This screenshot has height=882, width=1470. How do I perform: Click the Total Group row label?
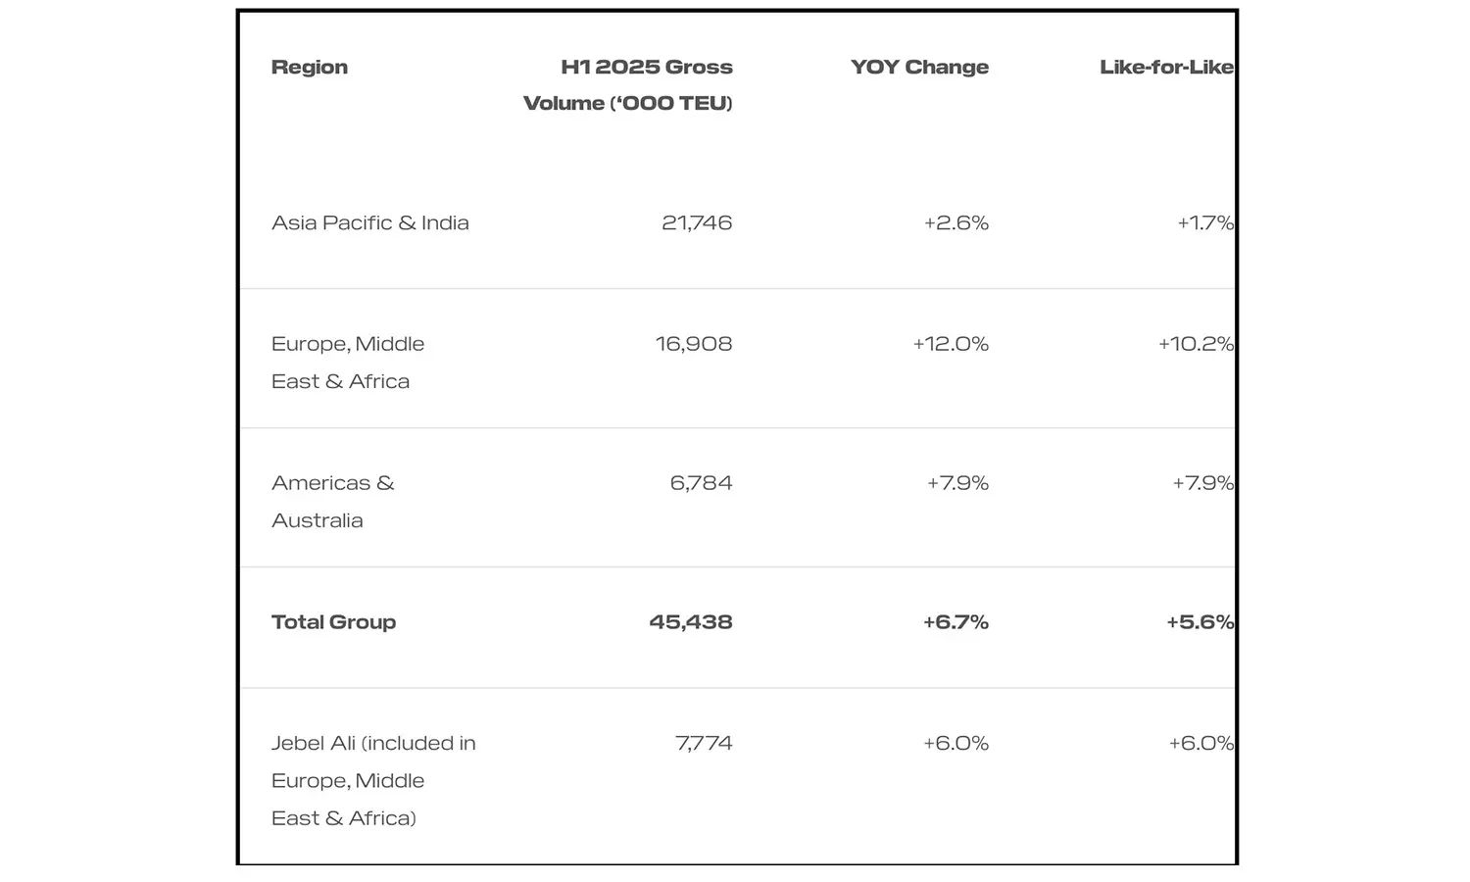coord(333,622)
